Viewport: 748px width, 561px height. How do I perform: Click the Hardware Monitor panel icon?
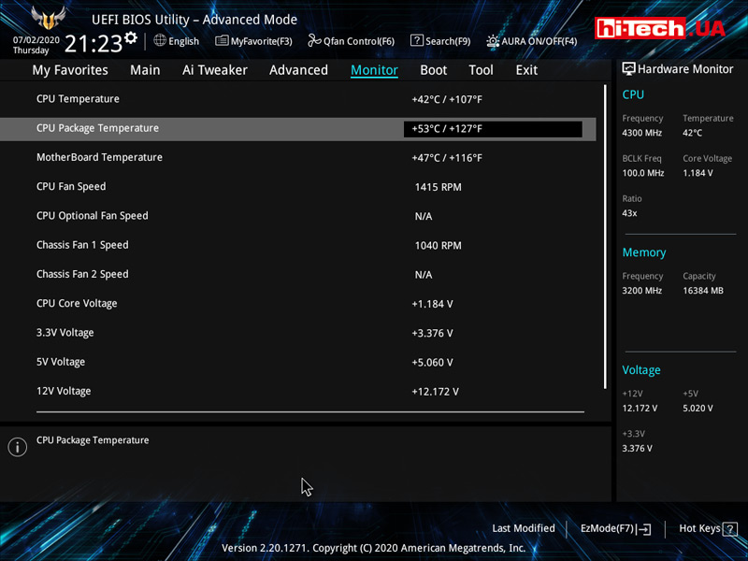[628, 69]
